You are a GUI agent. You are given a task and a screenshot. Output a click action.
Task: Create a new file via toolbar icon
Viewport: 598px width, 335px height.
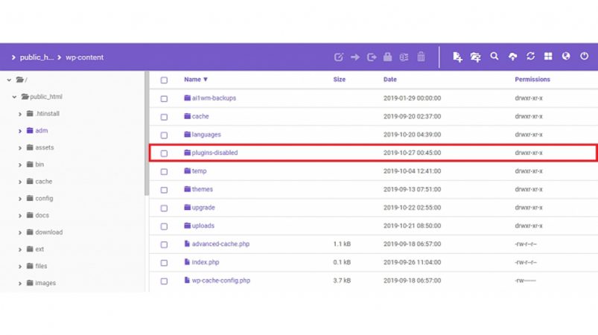[x=457, y=57]
